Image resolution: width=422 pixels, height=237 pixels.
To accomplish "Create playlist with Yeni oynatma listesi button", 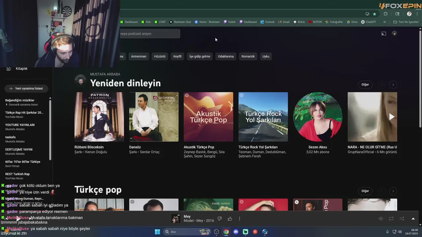I will coord(26,89).
